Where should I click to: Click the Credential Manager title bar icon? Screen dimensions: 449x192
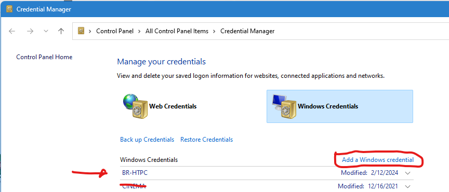[x=9, y=9]
